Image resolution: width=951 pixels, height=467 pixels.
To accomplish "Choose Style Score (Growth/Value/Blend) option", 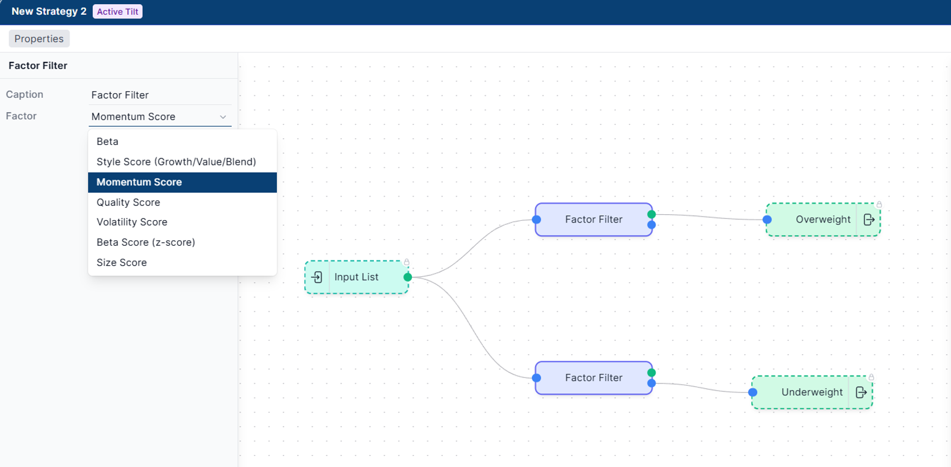I will pos(182,162).
